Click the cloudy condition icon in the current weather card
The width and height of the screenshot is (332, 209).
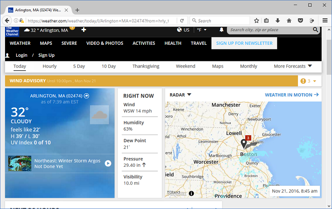tap(100, 115)
